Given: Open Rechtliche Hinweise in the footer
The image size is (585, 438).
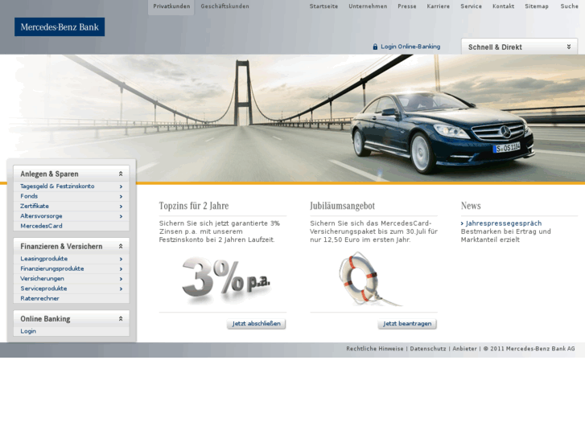Looking at the screenshot, I should click(x=375, y=349).
